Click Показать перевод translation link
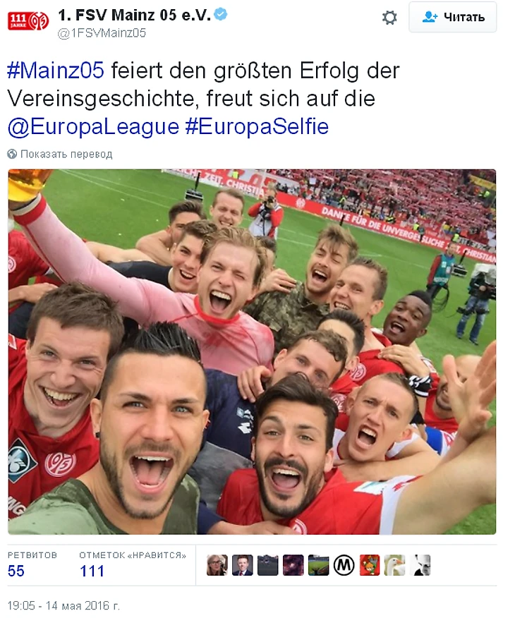 [66, 154]
